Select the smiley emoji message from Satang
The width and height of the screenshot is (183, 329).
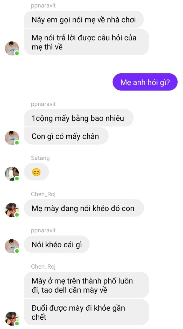pyautogui.click(x=36, y=172)
